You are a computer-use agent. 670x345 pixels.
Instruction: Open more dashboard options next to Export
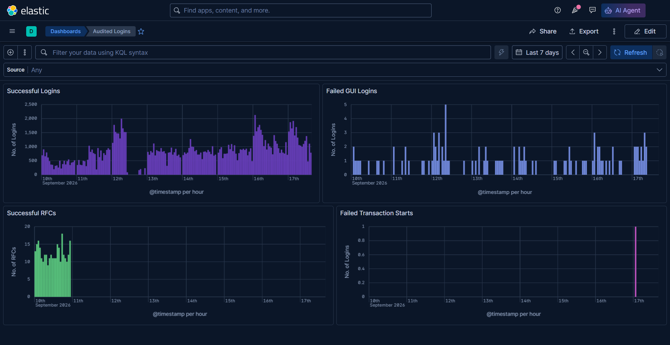614,31
